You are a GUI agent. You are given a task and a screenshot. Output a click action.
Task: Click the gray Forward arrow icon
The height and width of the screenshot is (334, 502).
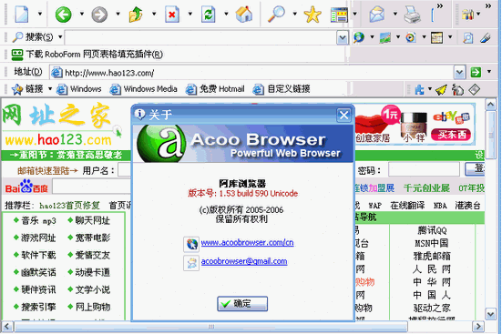click(x=99, y=15)
